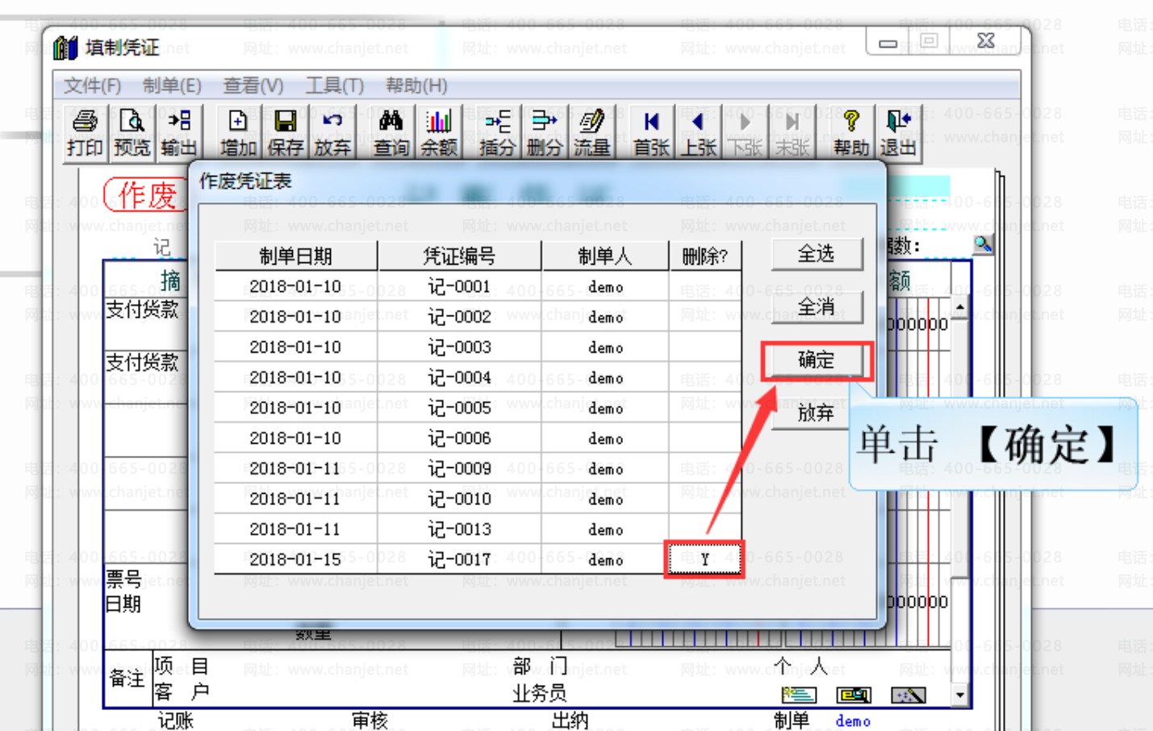
Task: Jump to first voucher with 首张
Action: tap(651, 133)
